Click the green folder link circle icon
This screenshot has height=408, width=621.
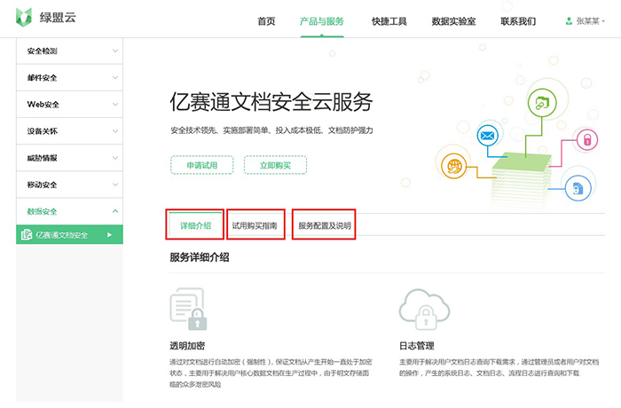pos(542,103)
